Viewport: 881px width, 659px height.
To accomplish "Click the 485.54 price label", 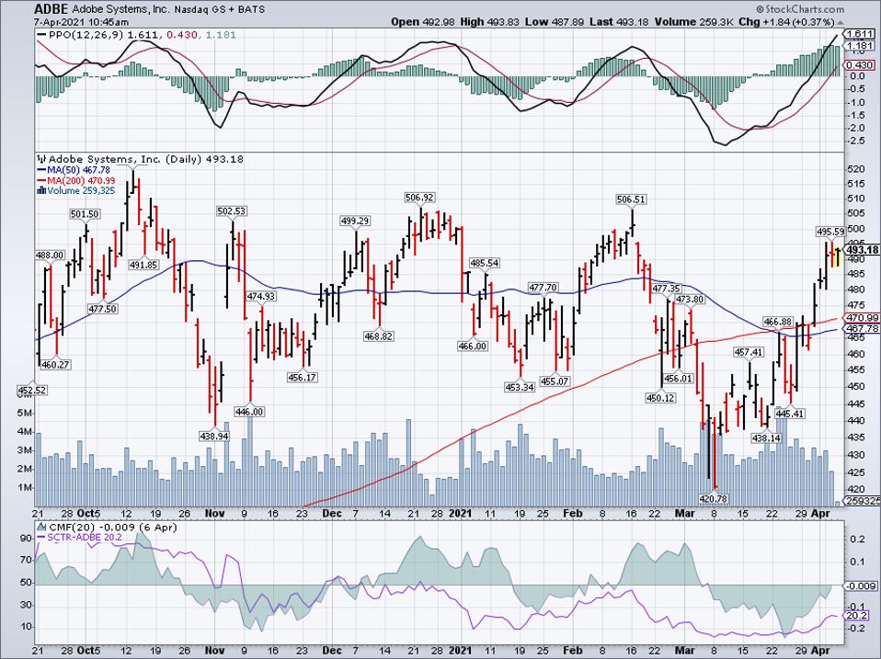I will click(x=485, y=263).
